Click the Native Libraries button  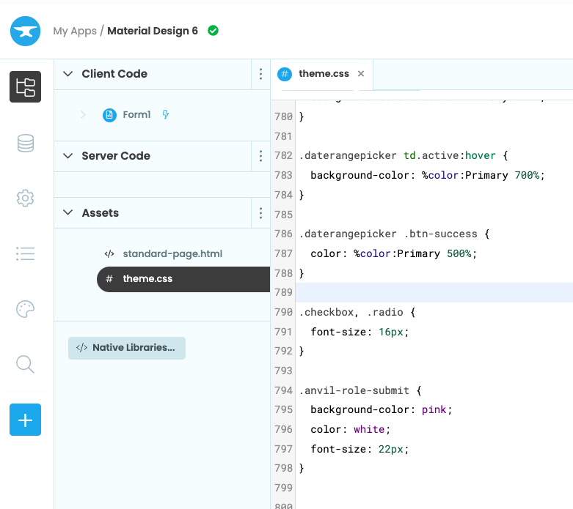(x=127, y=348)
